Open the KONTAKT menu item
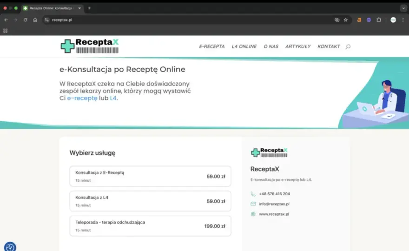 (x=329, y=46)
